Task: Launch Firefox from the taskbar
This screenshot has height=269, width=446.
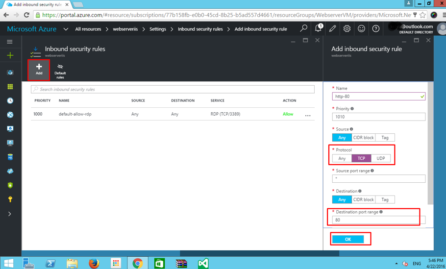Action: (94, 263)
